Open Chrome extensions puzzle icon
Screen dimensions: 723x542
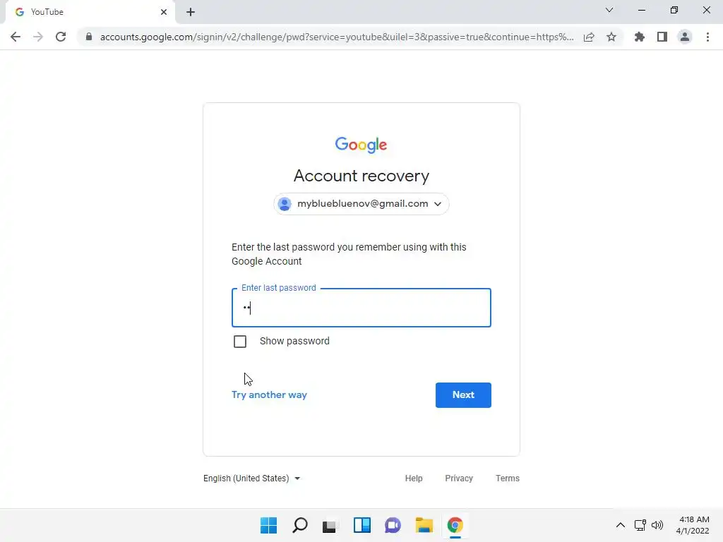[640, 37]
